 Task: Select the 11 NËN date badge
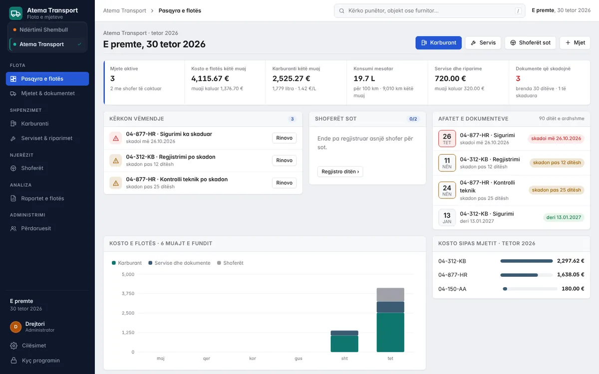click(447, 163)
